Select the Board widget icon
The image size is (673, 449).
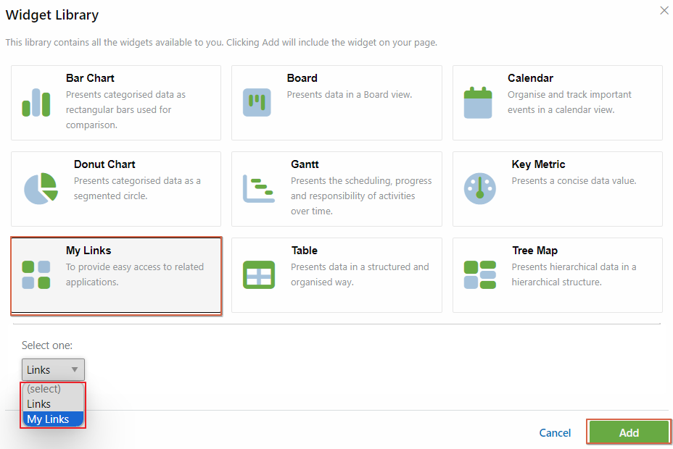click(x=257, y=102)
